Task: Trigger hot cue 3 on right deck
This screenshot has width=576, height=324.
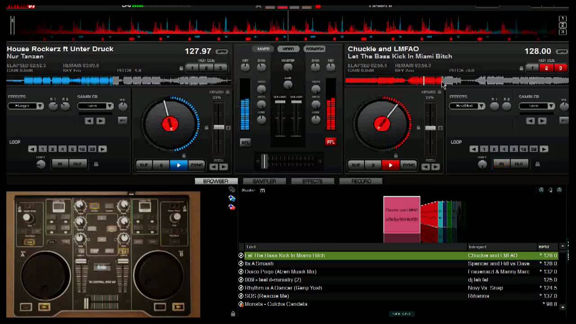Action: coord(560,68)
